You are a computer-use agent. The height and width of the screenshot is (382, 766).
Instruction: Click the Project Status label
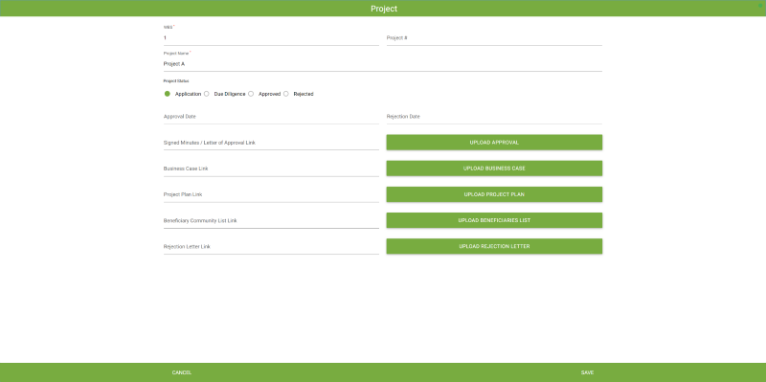pyautogui.click(x=176, y=81)
